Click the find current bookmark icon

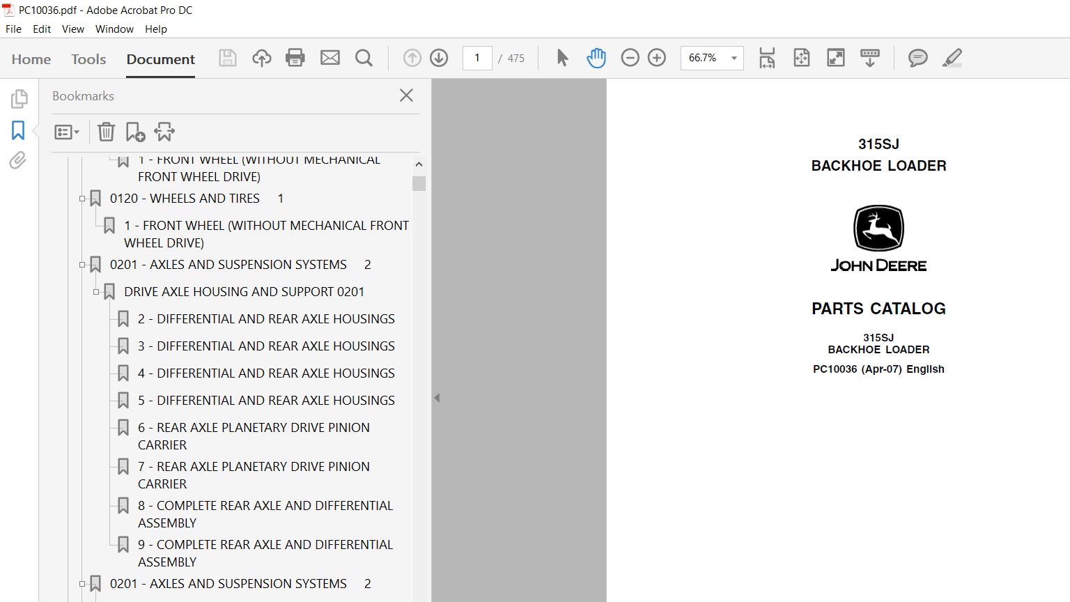click(x=164, y=132)
